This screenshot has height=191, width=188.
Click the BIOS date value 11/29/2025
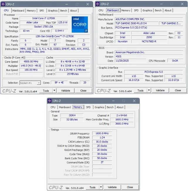pos(130,61)
